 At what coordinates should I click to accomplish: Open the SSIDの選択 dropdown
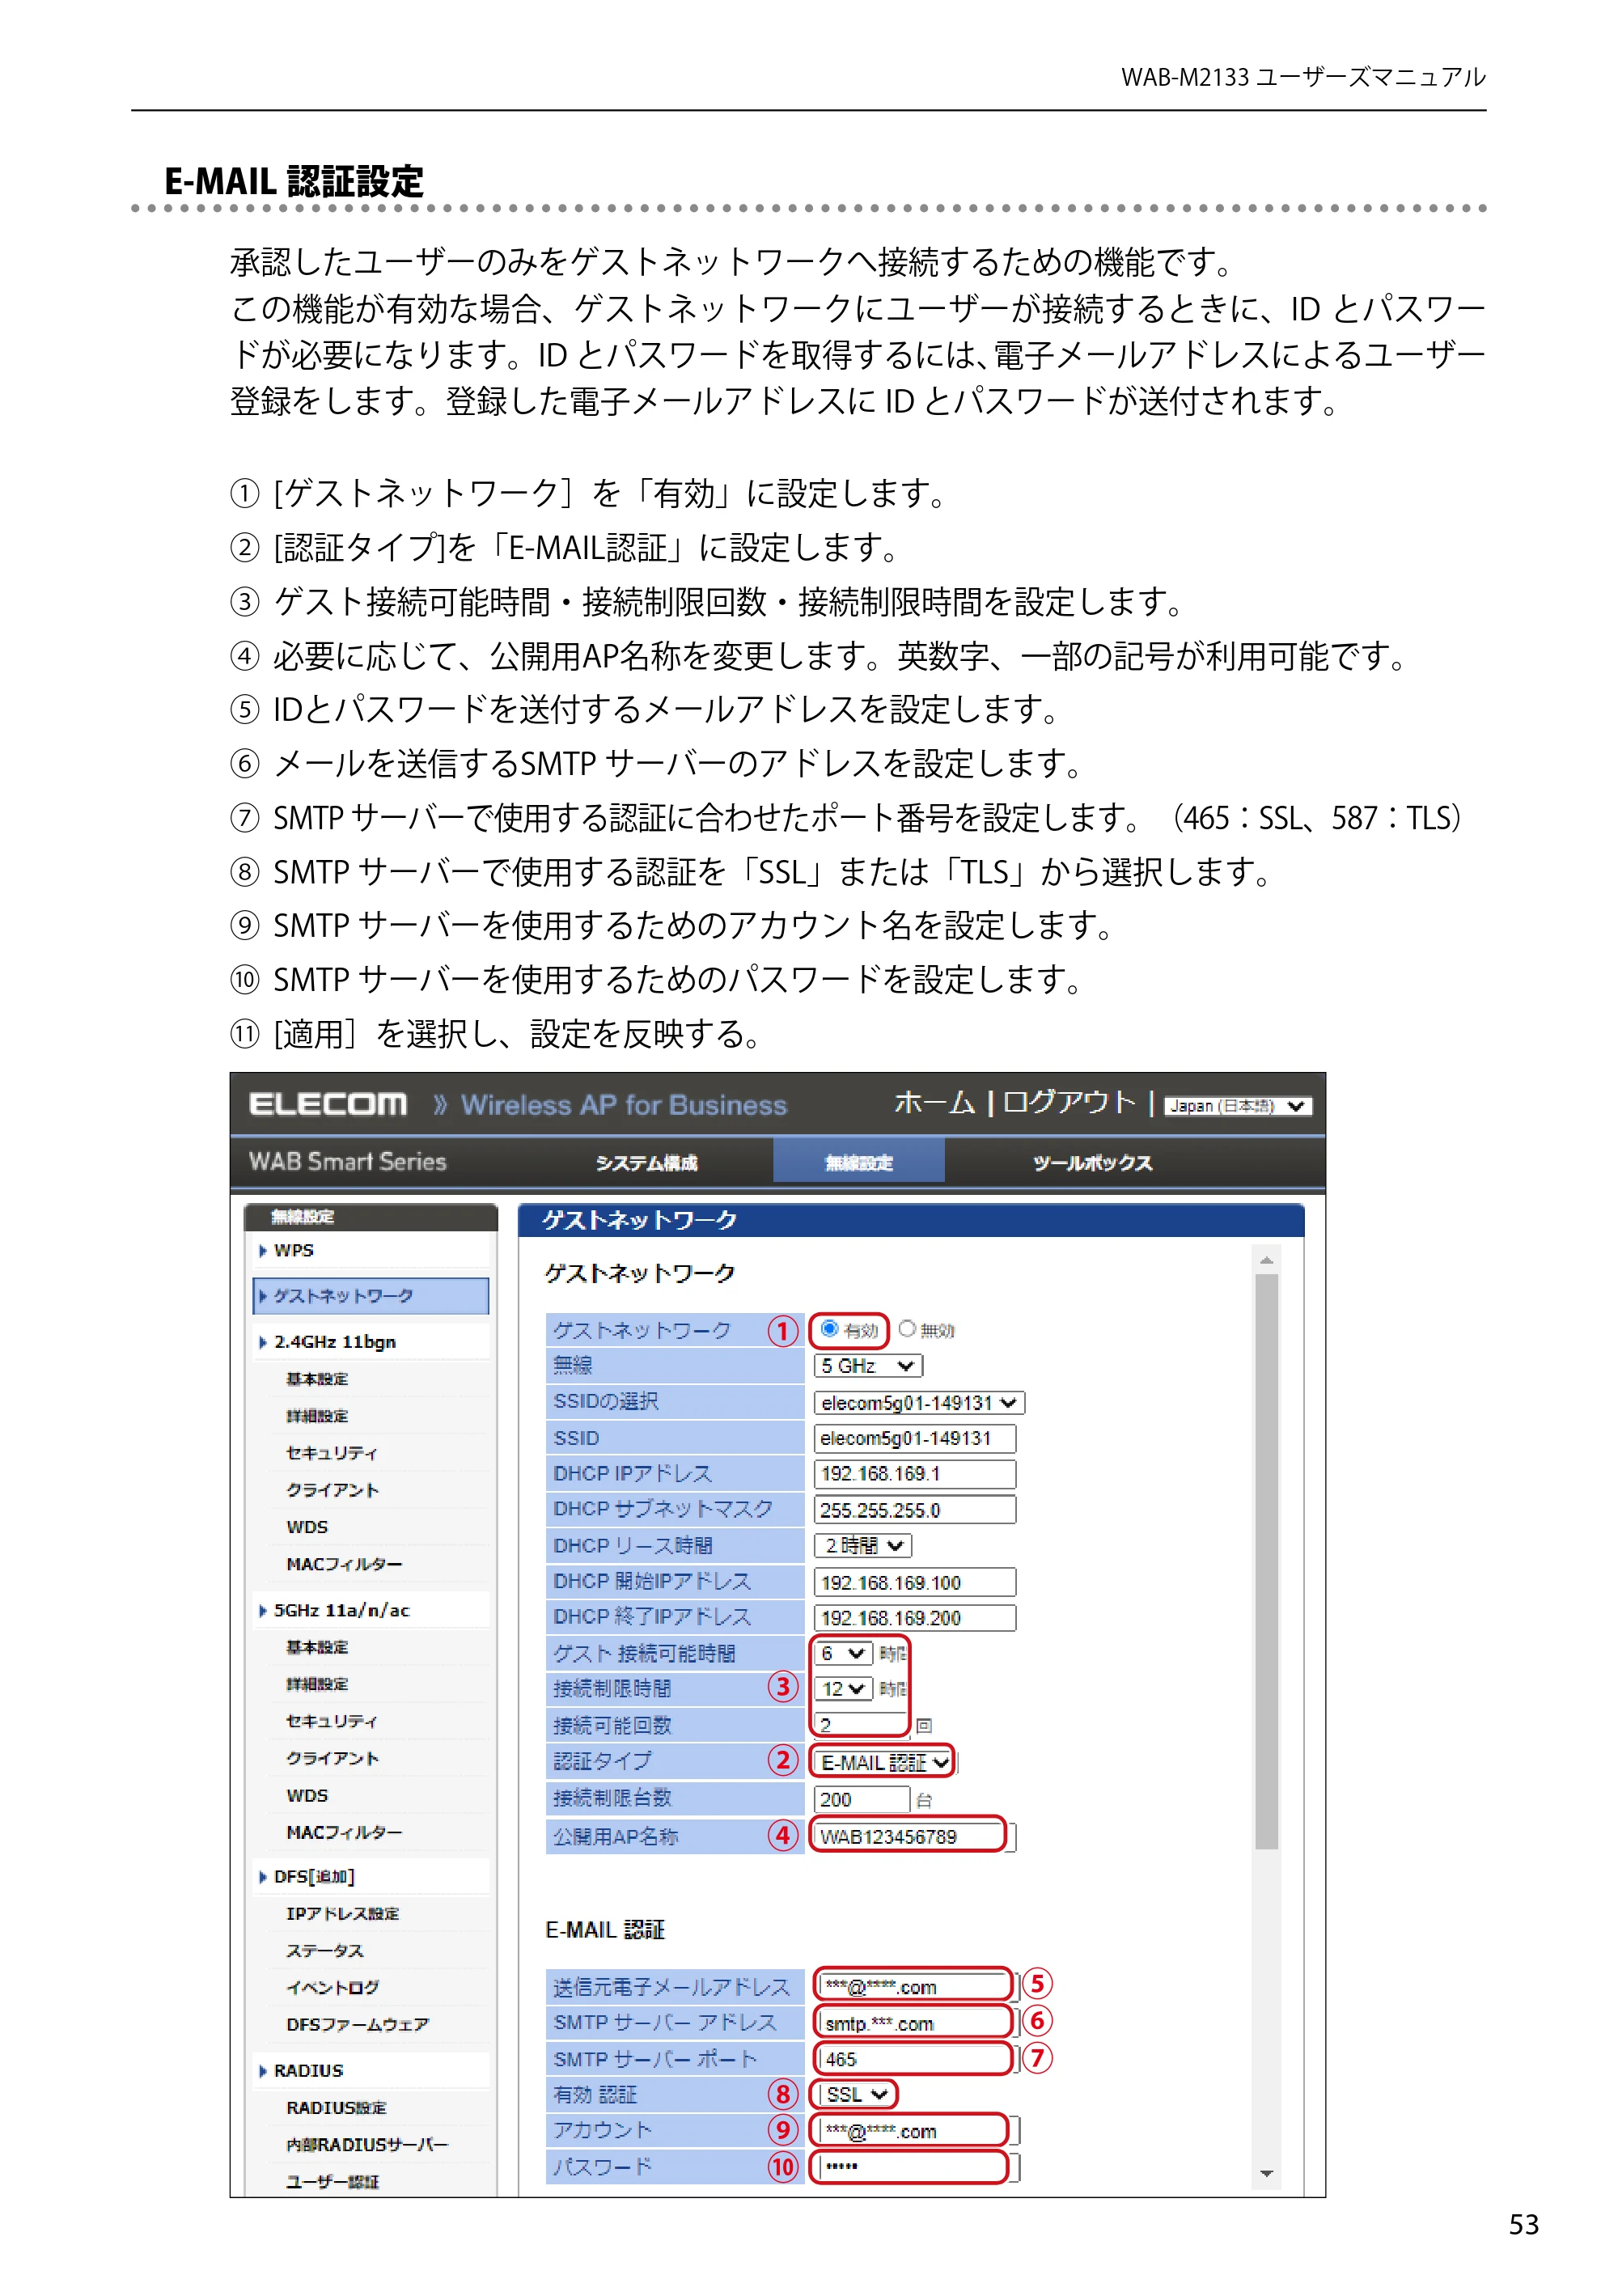[919, 1403]
